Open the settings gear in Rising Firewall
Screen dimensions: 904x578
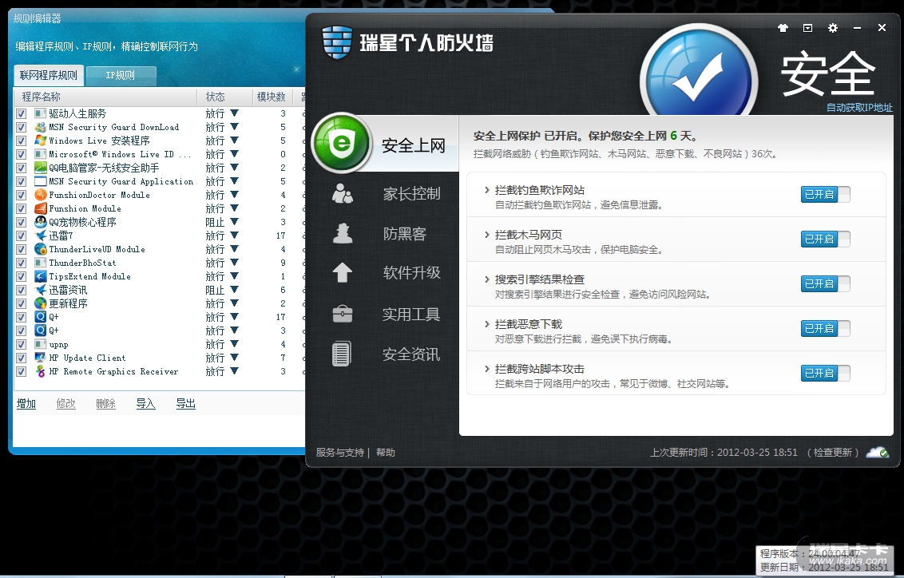click(x=832, y=28)
